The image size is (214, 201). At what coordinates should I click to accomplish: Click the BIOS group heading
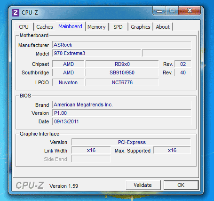point(25,96)
